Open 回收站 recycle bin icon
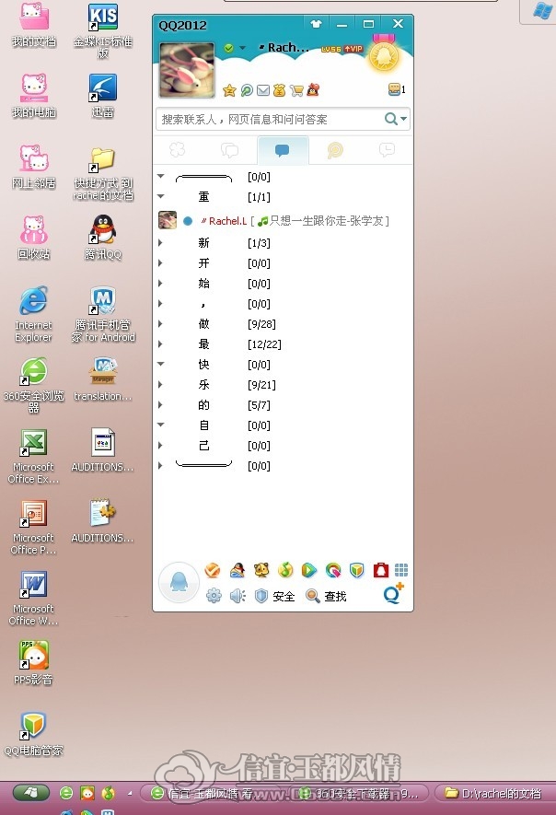Image resolution: width=556 pixels, height=815 pixels. 33,237
